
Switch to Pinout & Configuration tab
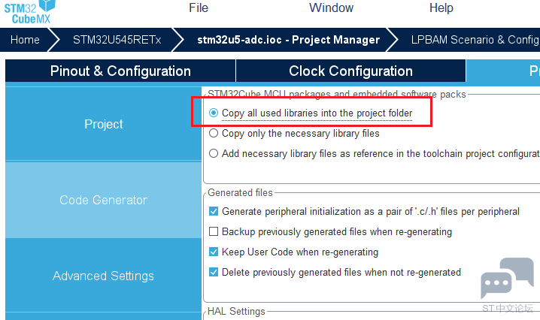(120, 71)
